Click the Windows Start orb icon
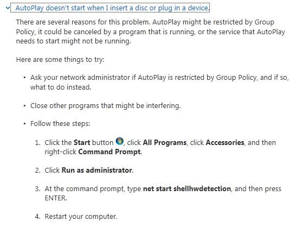This screenshot has height=227, width=303. tap(120, 141)
